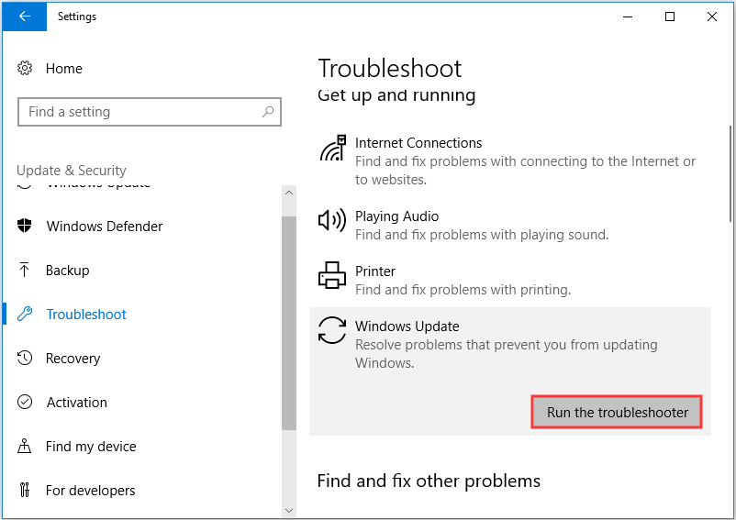Image resolution: width=736 pixels, height=520 pixels.
Task: Click the search magnifier icon
Action: click(268, 112)
